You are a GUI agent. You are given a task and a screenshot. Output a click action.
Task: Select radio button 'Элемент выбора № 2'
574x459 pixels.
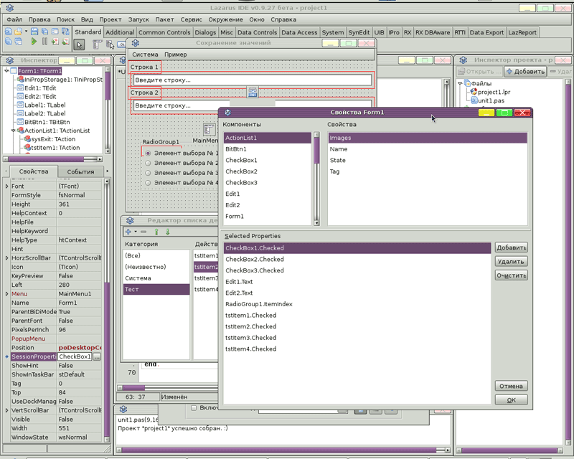pyautogui.click(x=148, y=163)
